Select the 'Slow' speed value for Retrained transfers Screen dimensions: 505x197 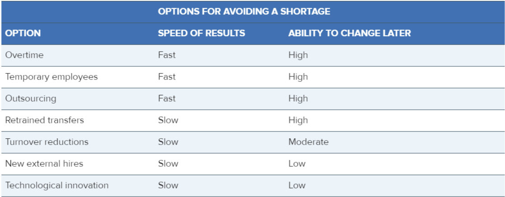pos(168,120)
